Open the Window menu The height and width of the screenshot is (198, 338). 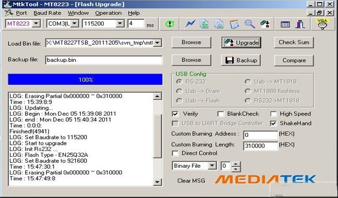[x=78, y=13]
